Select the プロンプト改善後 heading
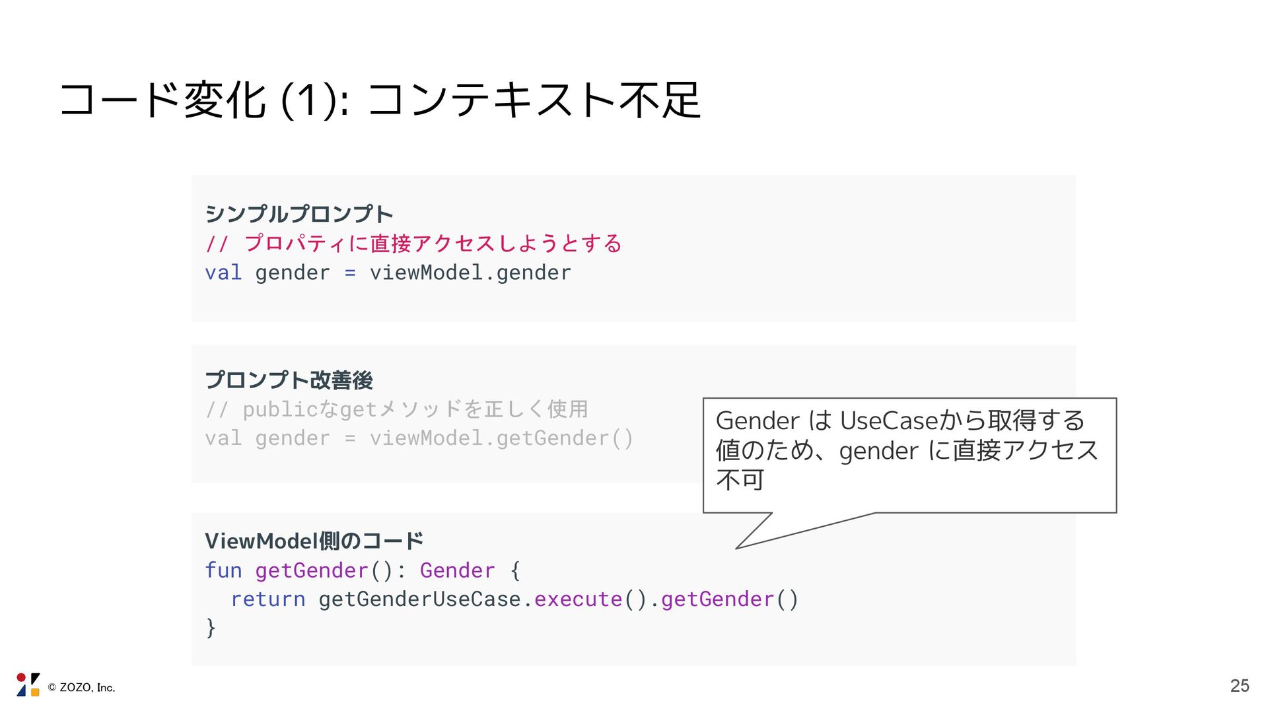The image size is (1268, 713). tap(289, 380)
